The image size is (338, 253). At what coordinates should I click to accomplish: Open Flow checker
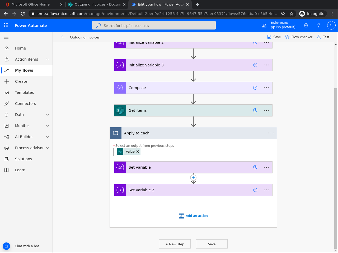tap(299, 37)
